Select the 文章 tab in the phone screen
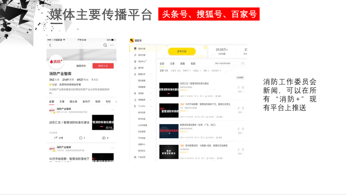The height and width of the screenshot is (195, 346). 62,101
